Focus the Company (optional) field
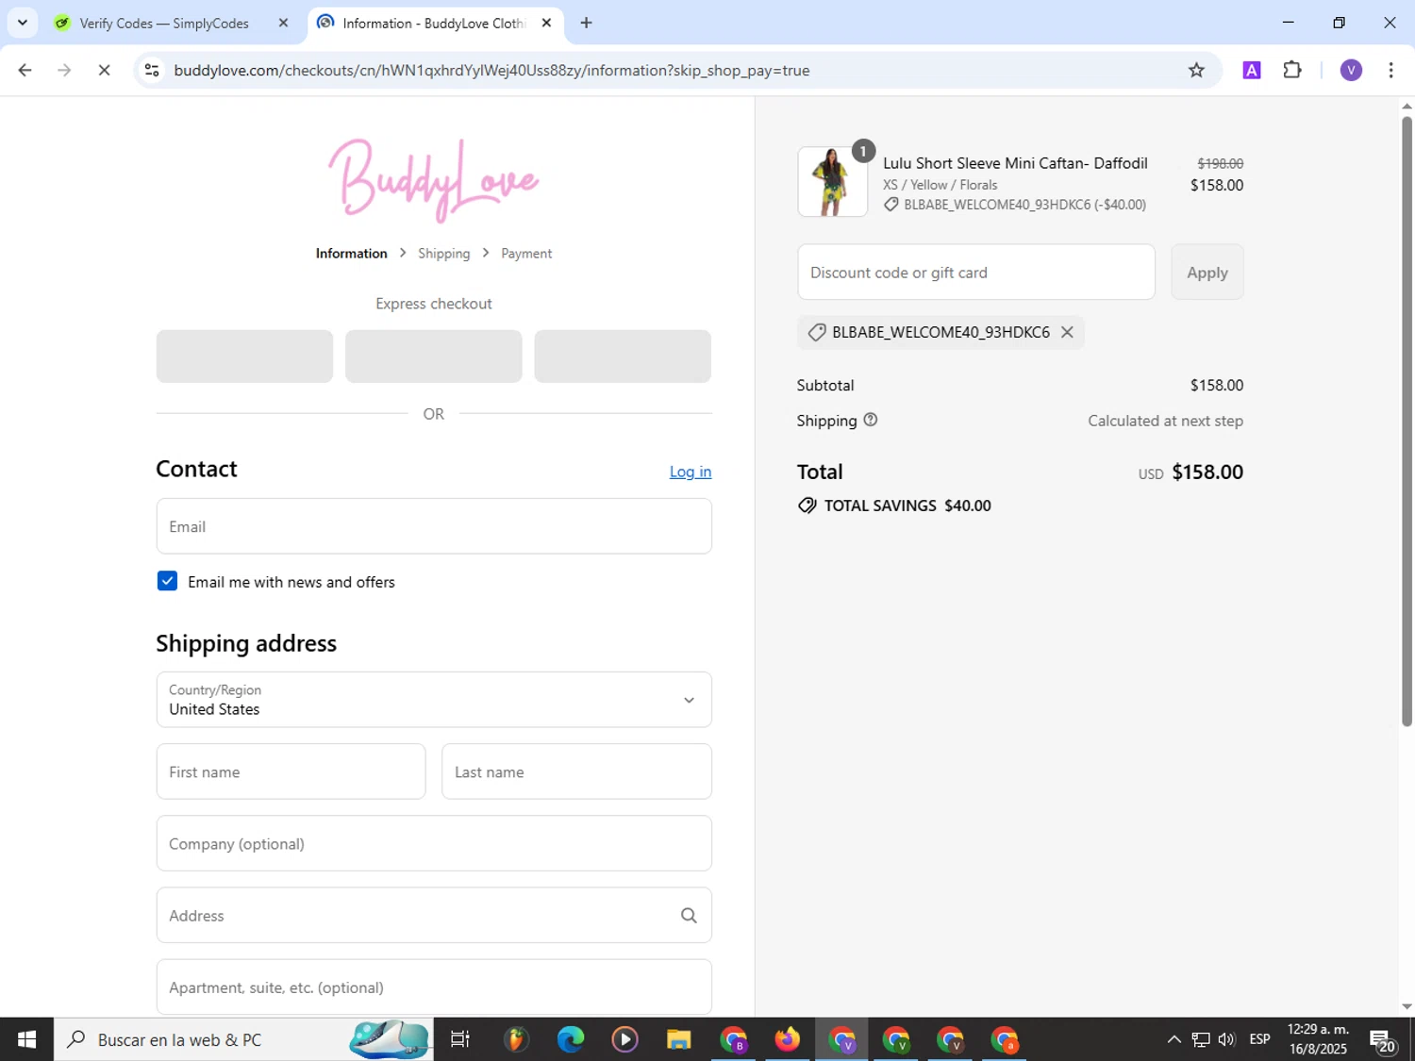The image size is (1415, 1061). 434,843
